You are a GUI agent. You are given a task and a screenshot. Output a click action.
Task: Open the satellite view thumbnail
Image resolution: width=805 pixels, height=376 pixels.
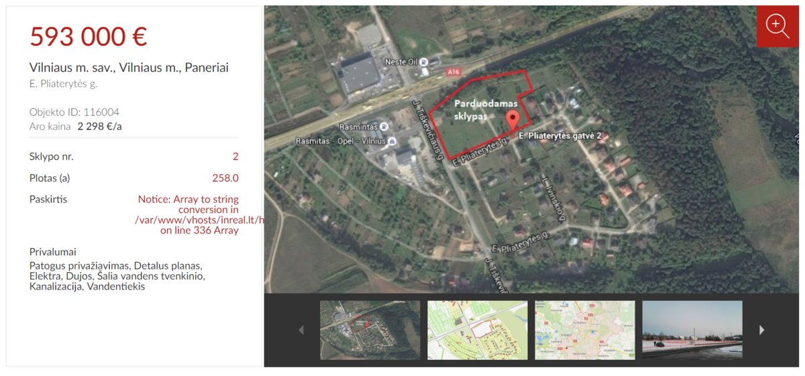pyautogui.click(x=370, y=330)
